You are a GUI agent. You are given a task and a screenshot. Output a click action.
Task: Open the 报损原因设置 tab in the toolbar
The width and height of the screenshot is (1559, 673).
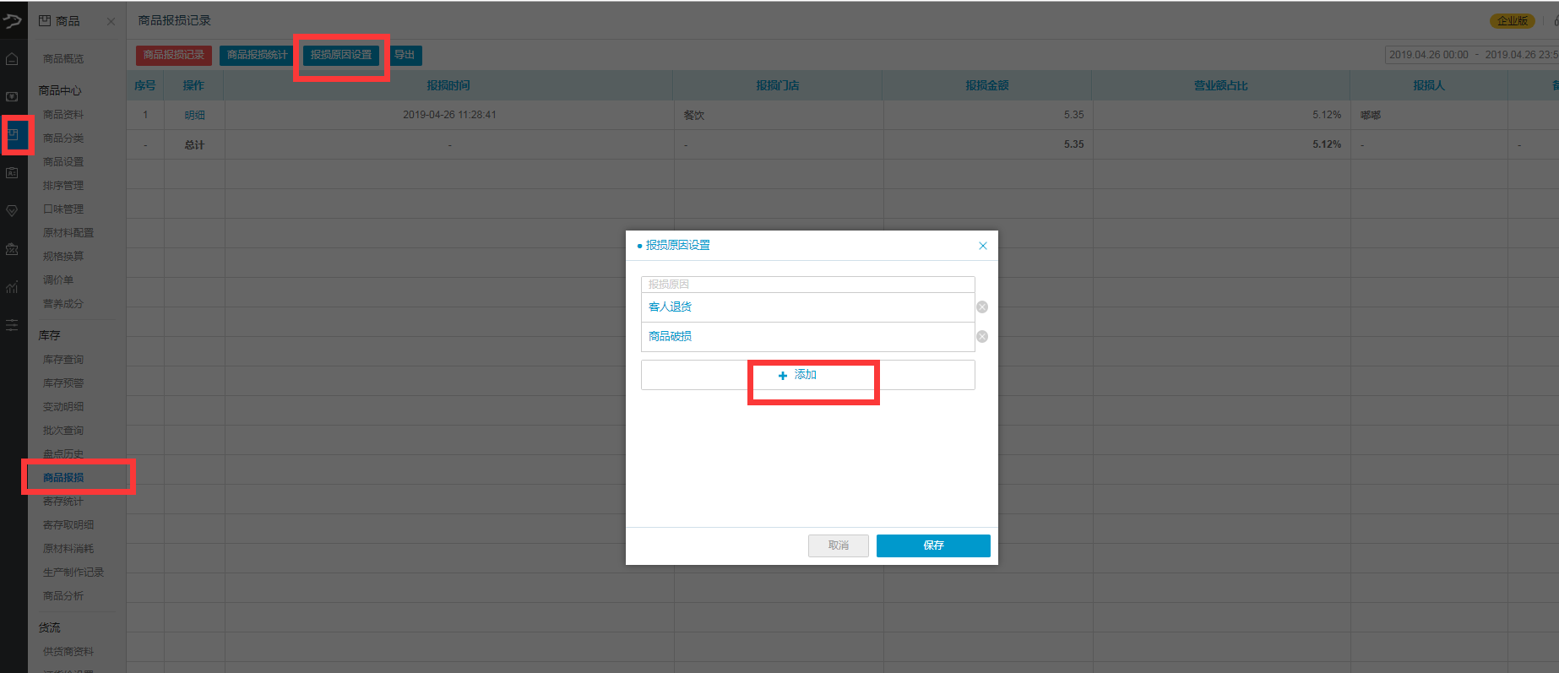click(341, 55)
